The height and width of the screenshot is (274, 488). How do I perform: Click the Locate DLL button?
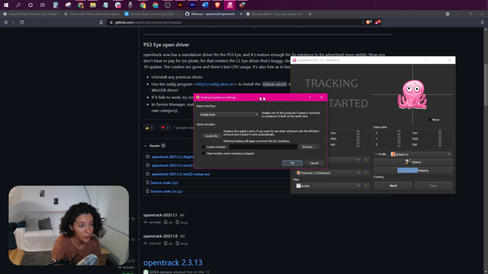pyautogui.click(x=212, y=136)
